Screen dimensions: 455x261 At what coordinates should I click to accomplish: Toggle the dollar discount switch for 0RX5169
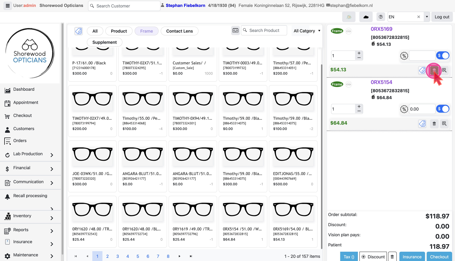443,56
